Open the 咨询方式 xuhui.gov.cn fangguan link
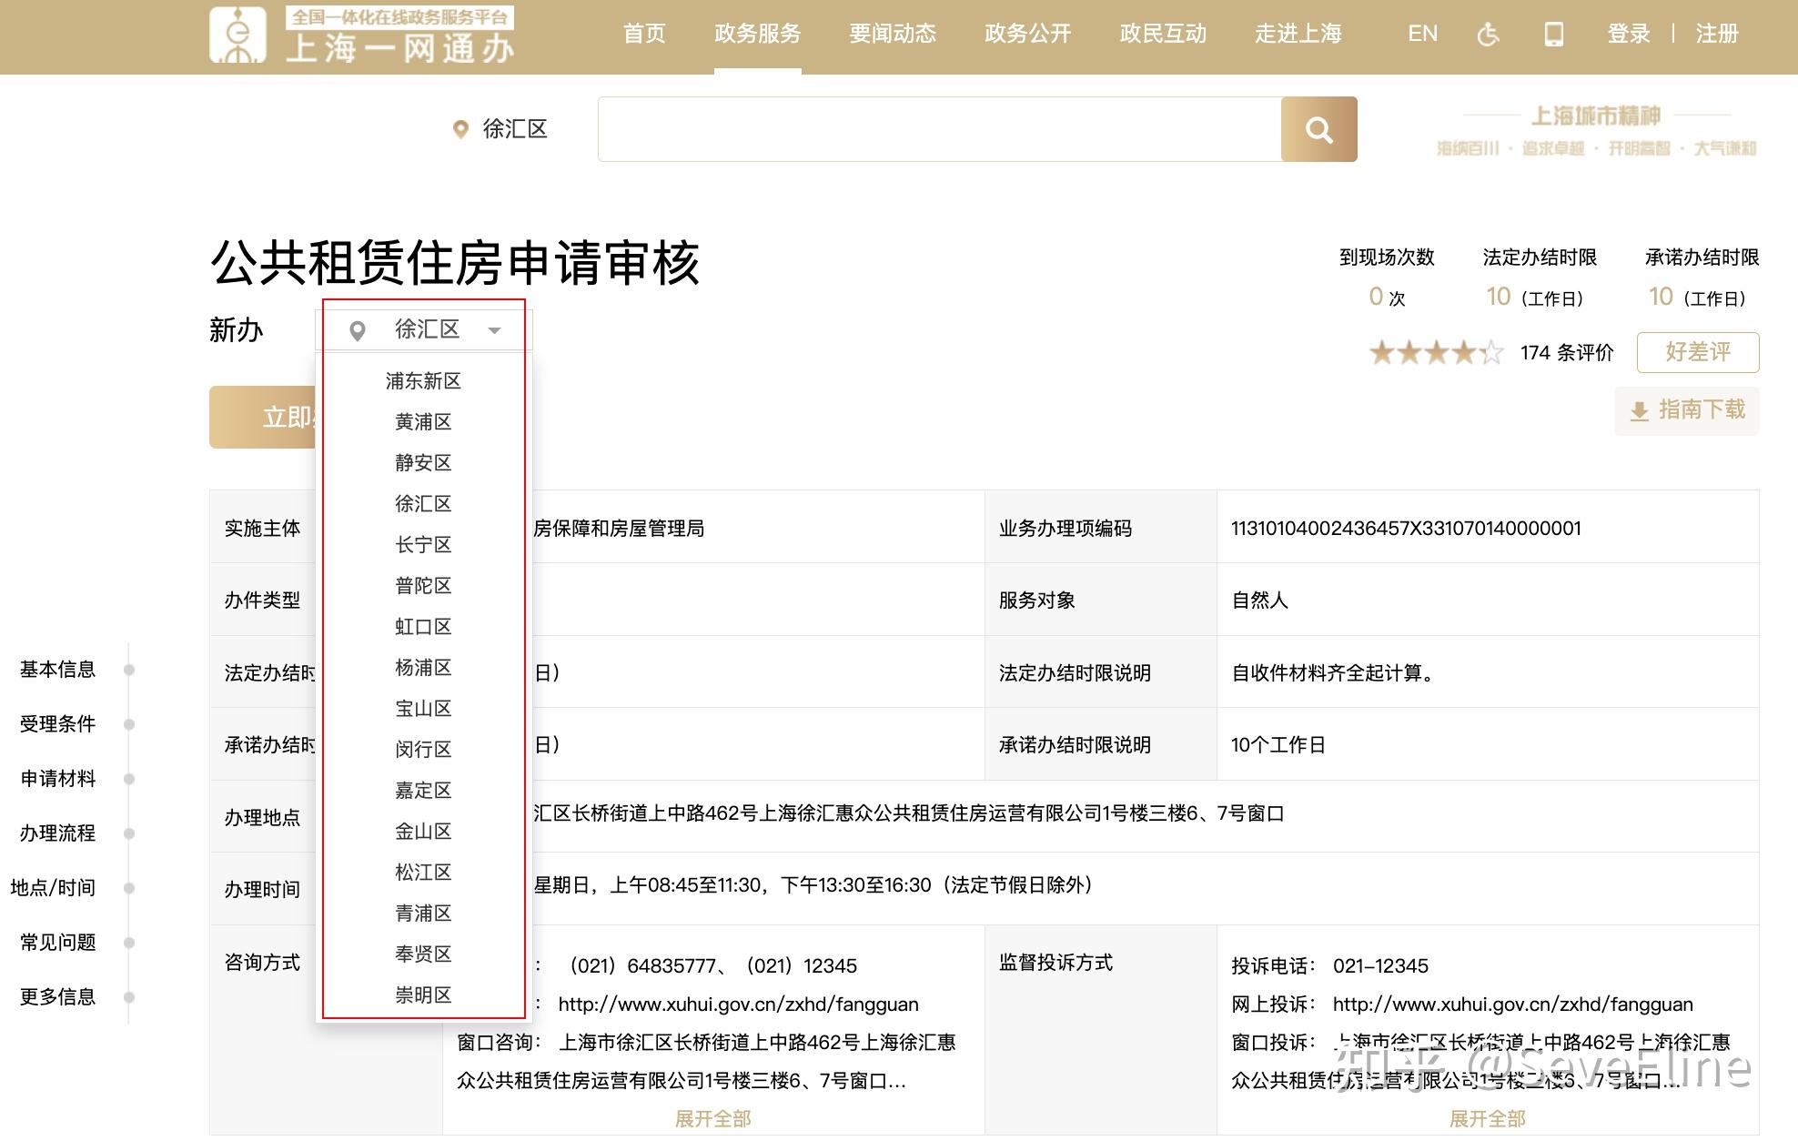The height and width of the screenshot is (1141, 1798). click(738, 1004)
